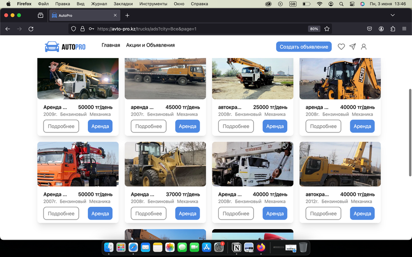The image size is (412, 257).
Task: Launch Safari from the dock
Action: (133, 247)
